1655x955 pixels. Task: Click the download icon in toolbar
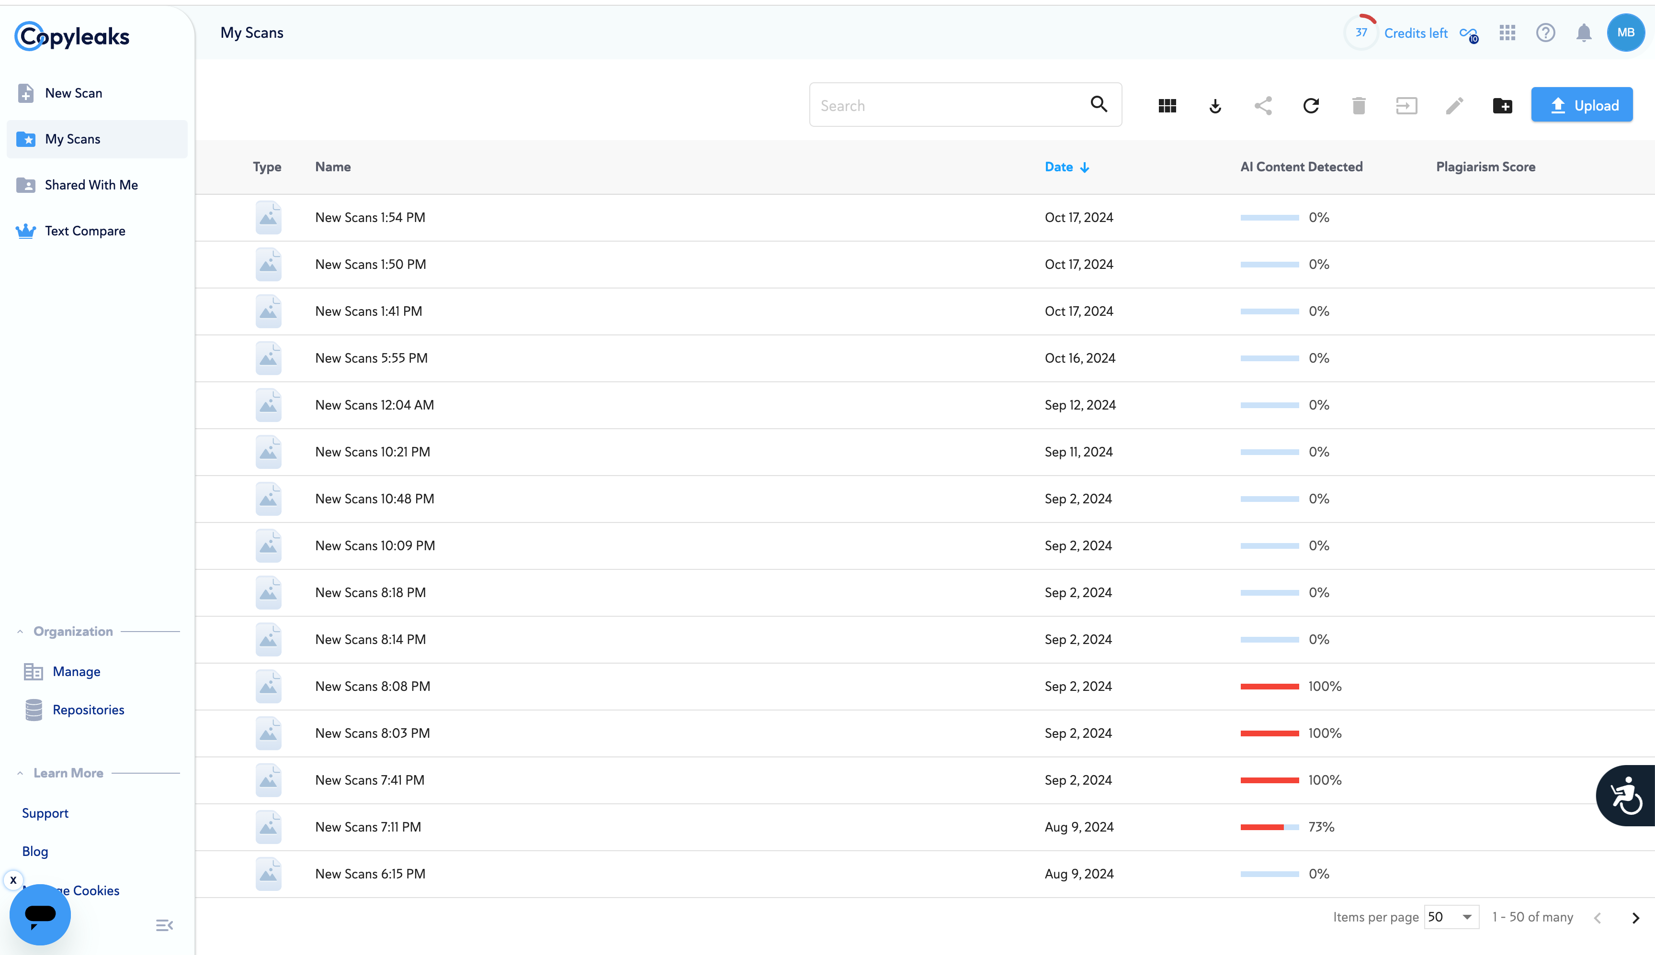(x=1215, y=106)
